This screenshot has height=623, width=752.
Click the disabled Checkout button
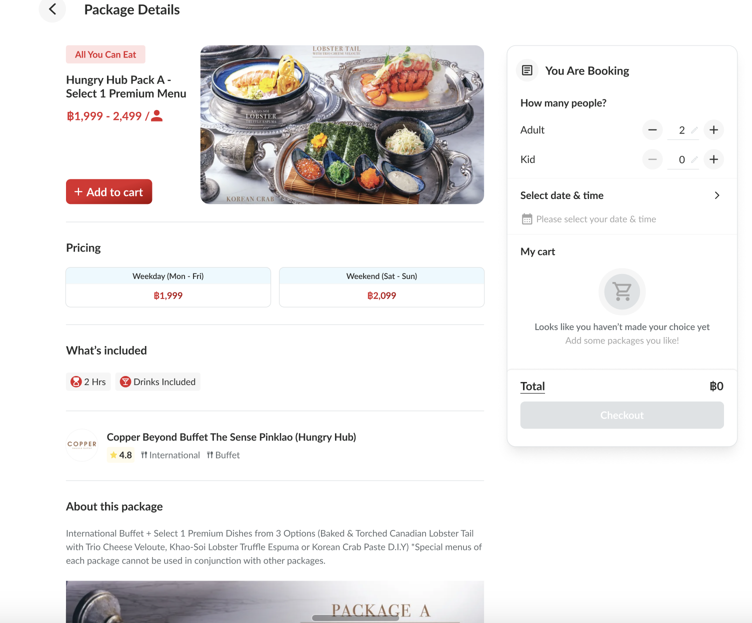[621, 415]
